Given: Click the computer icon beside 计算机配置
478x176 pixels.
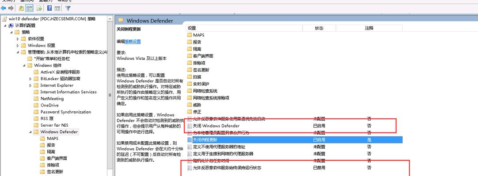Looking at the screenshot, I should [11, 26].
